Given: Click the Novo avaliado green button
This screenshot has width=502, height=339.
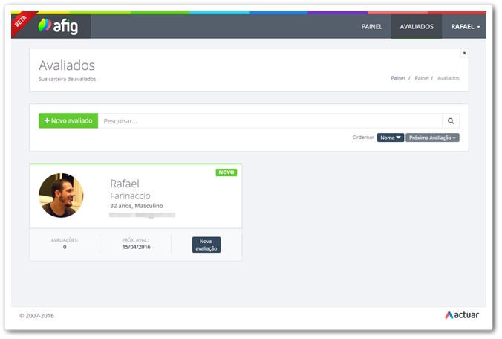Looking at the screenshot, I should [x=68, y=120].
